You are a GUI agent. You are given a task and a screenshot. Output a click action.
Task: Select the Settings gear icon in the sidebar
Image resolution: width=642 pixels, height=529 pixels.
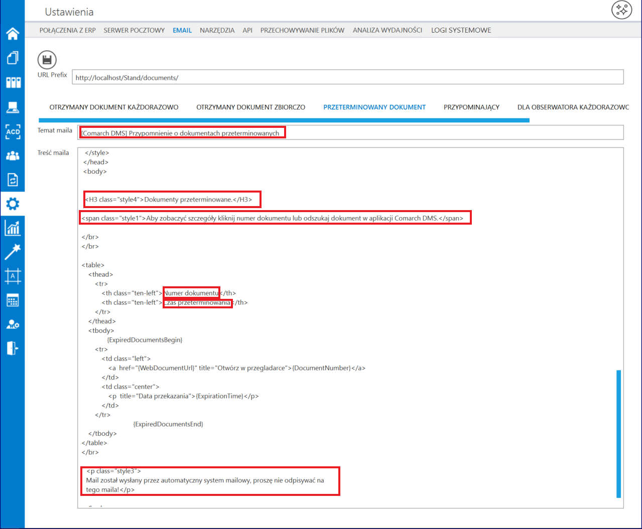click(13, 204)
